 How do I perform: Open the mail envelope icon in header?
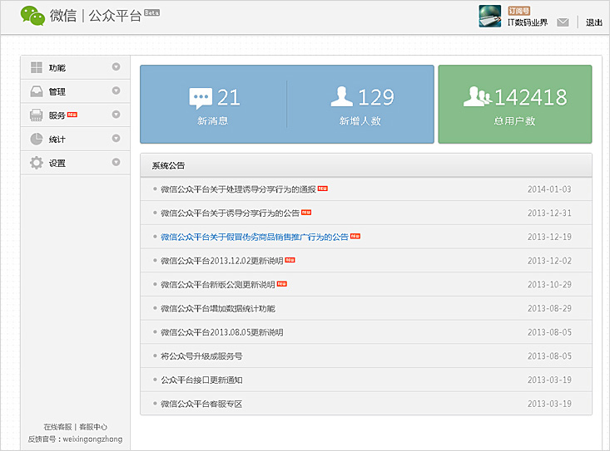pos(563,22)
